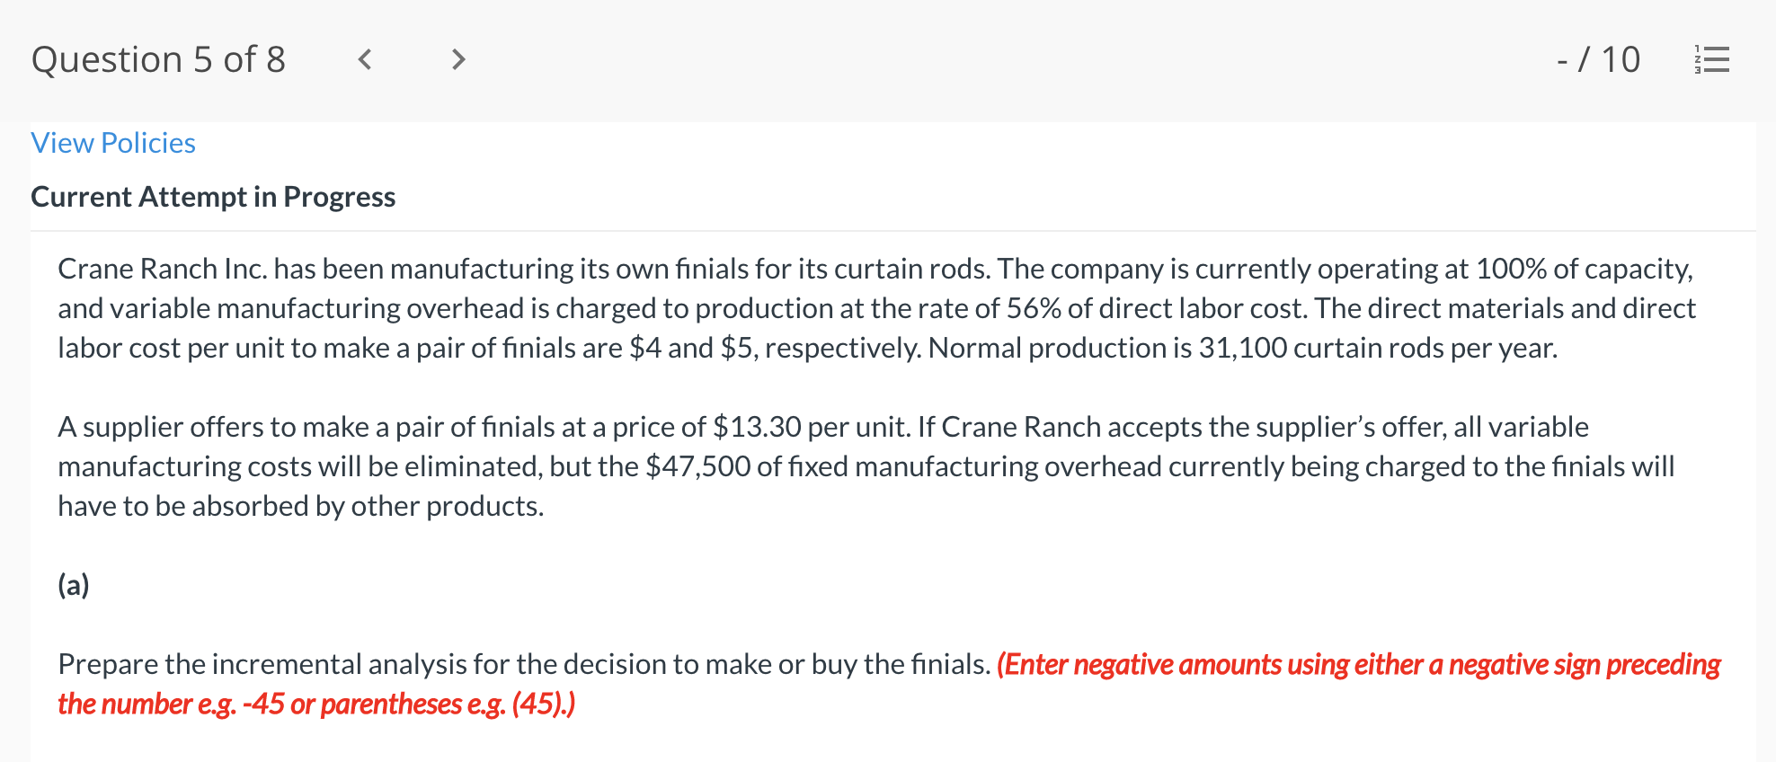Select the question navigator icon top right

click(x=1710, y=59)
